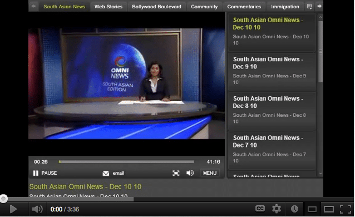Enter YouTube fullscreen mode

pyautogui.click(x=346, y=209)
